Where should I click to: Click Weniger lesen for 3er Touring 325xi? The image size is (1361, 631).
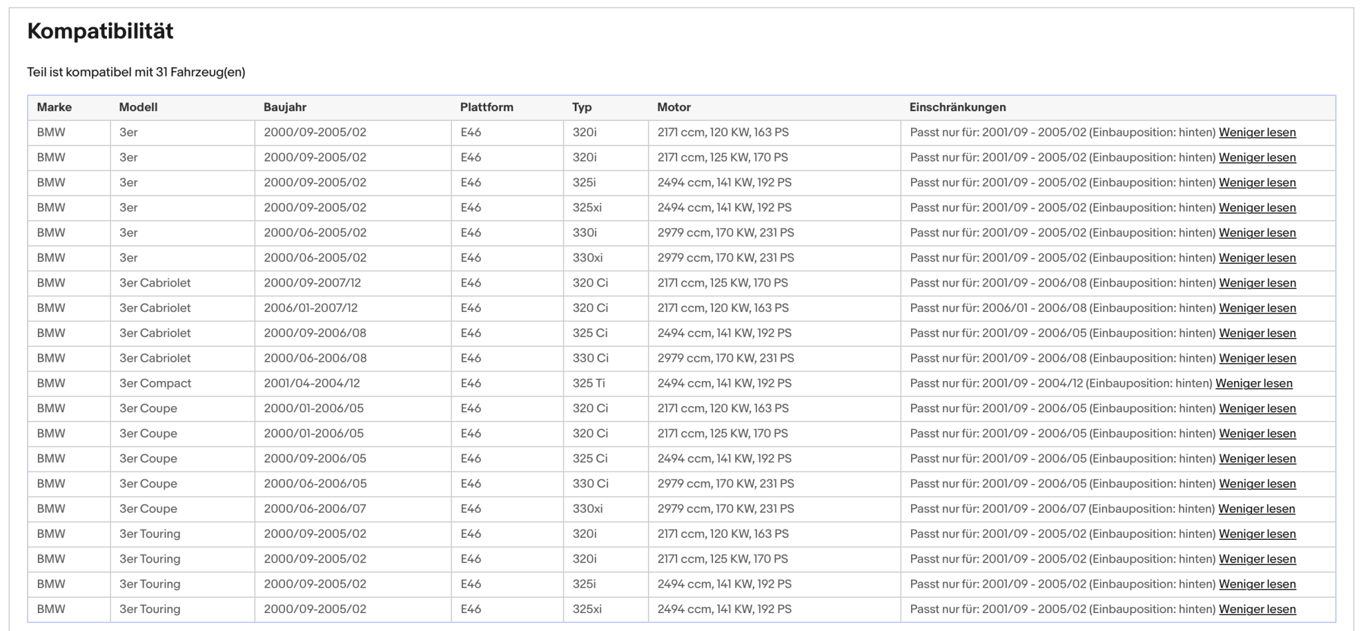point(1257,609)
